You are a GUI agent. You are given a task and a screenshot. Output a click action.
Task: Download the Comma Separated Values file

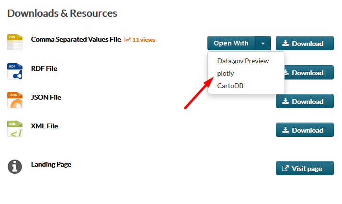coord(305,43)
